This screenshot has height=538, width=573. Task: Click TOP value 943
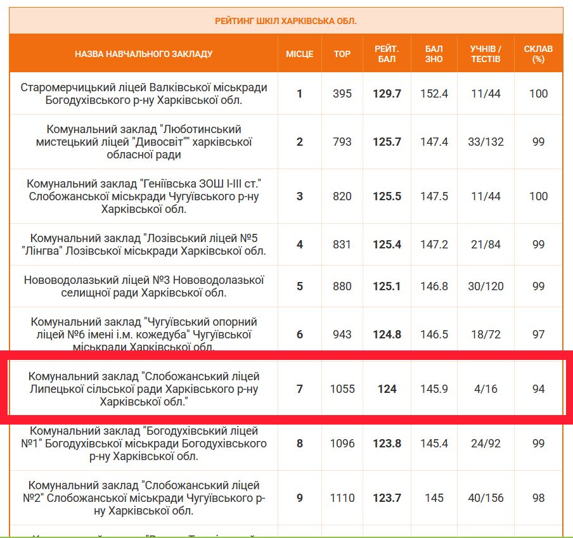[342, 334]
